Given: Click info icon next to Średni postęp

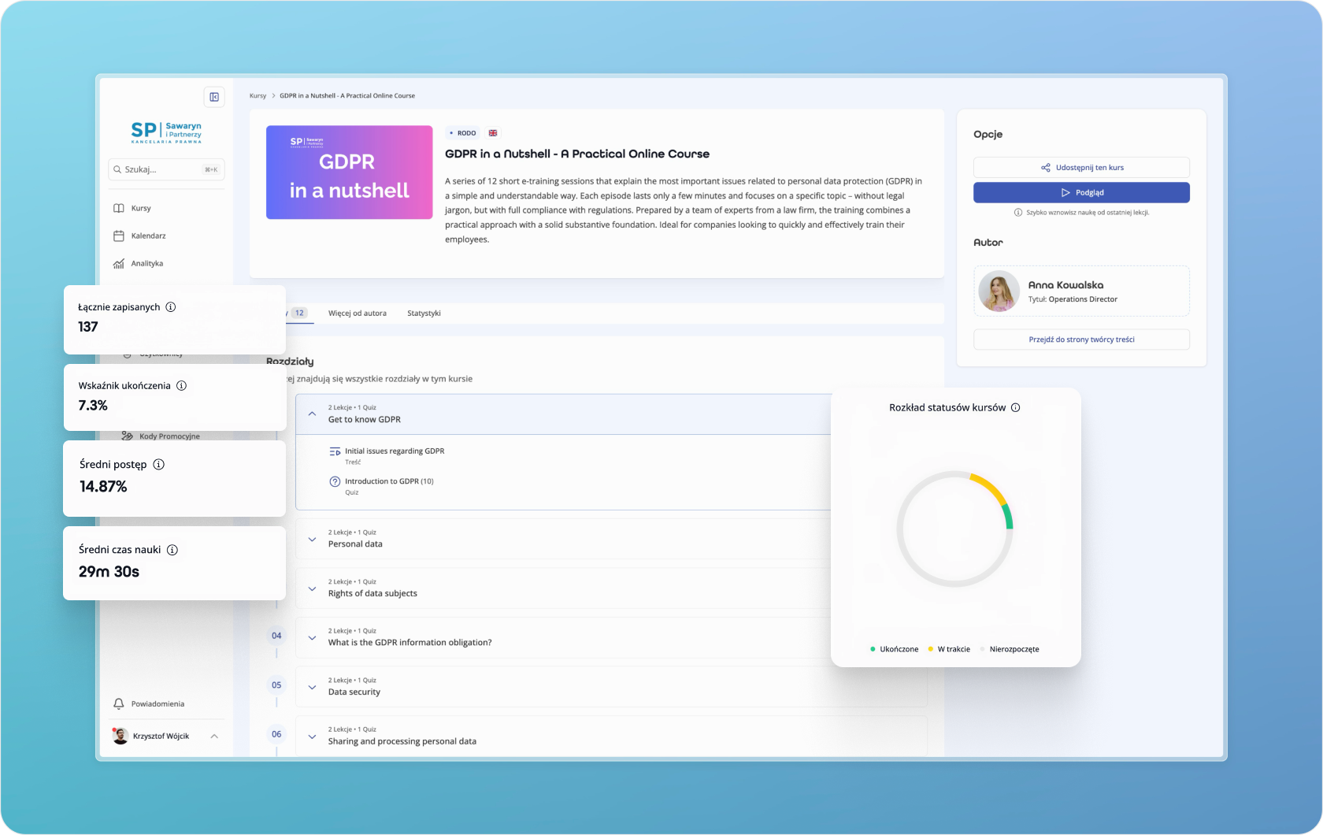Looking at the screenshot, I should click(158, 465).
